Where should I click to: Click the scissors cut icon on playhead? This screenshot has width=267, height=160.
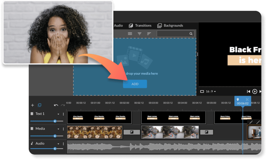click(x=247, y=99)
